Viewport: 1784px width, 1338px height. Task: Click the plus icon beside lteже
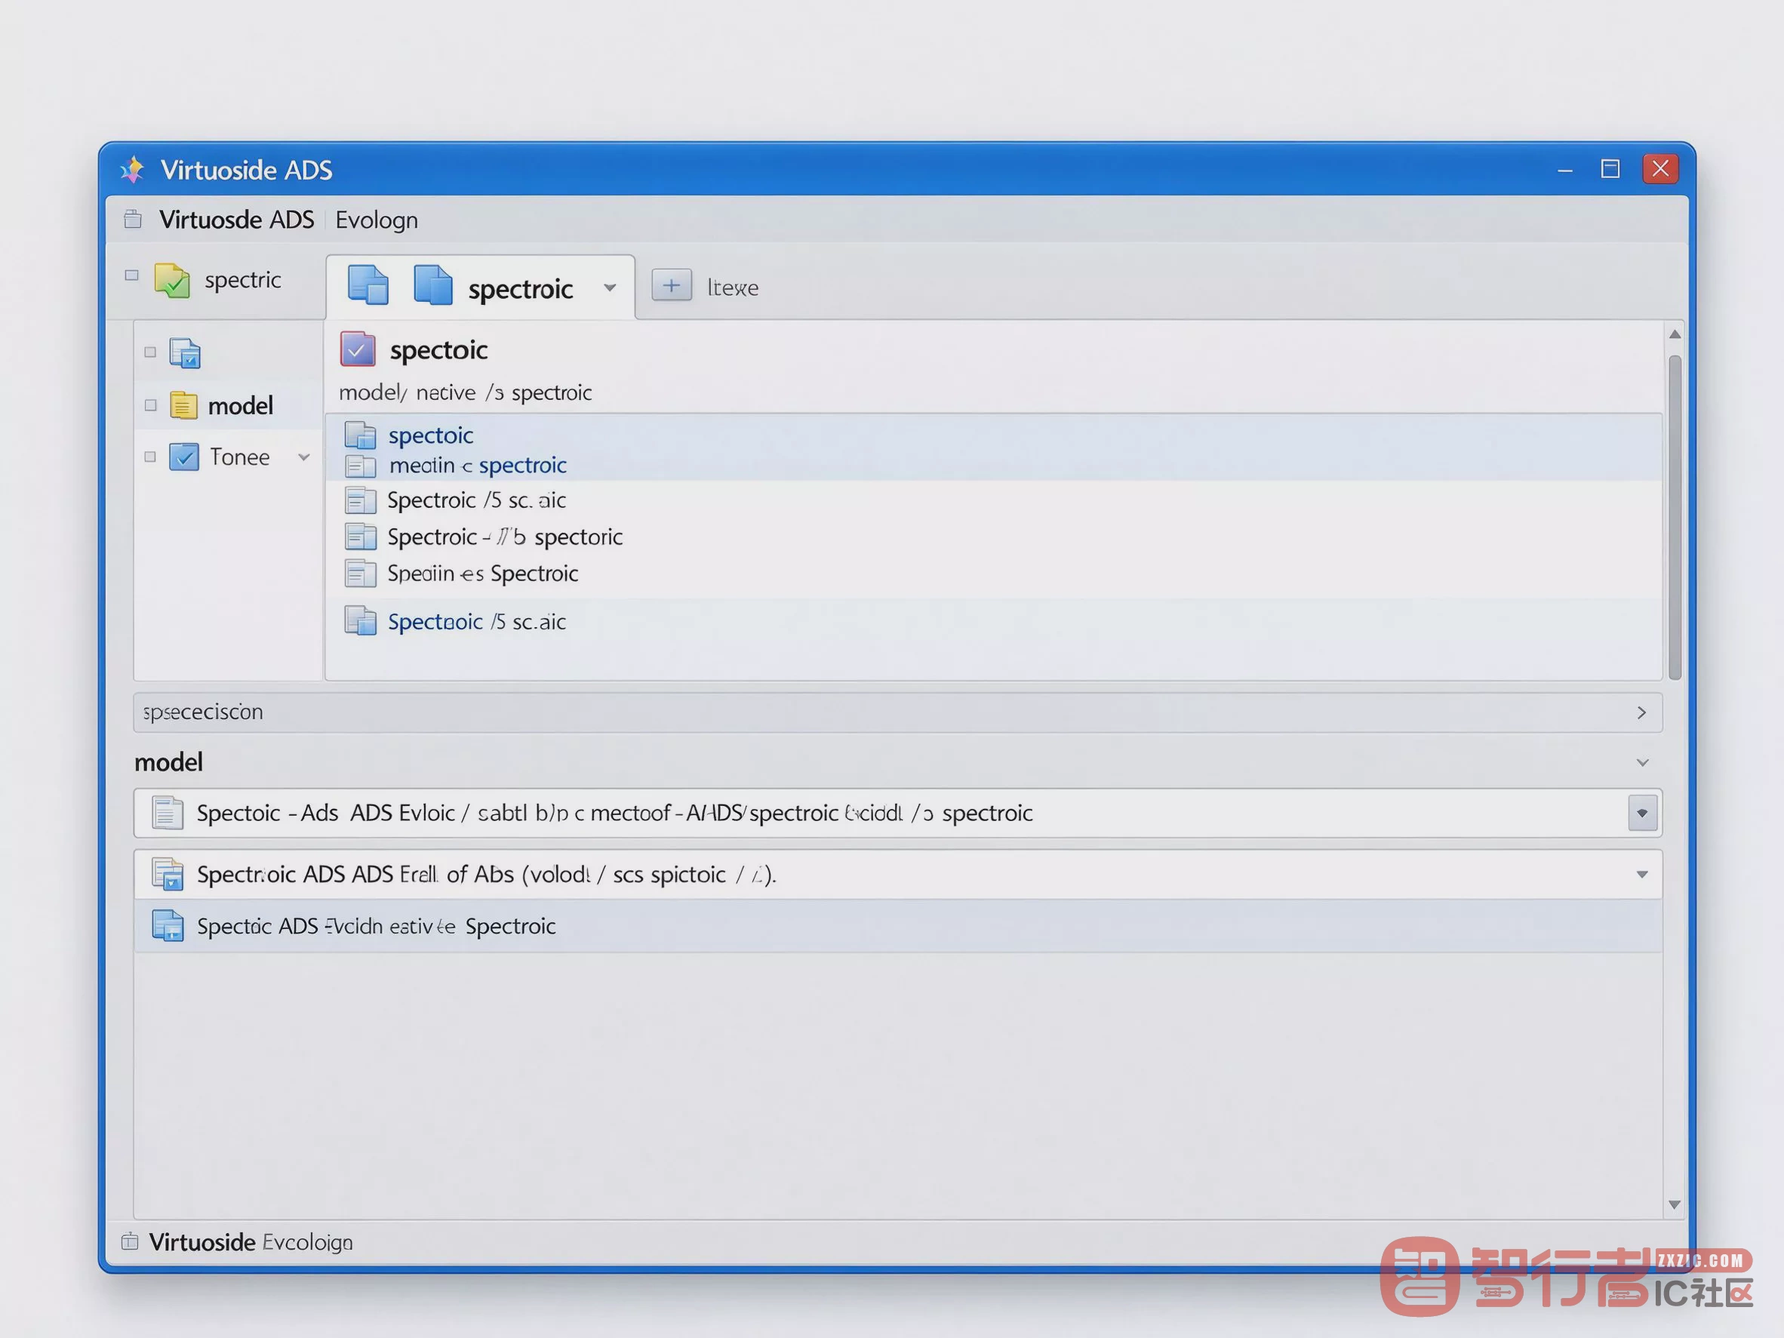point(671,285)
